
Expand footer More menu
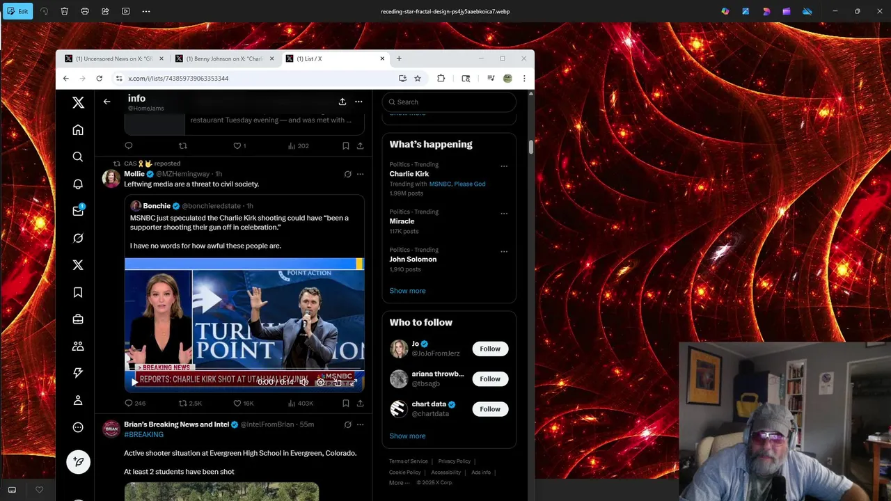(399, 483)
